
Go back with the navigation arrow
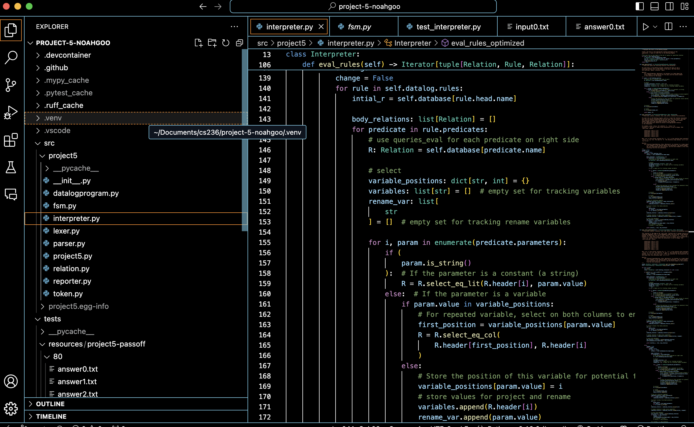(x=203, y=7)
